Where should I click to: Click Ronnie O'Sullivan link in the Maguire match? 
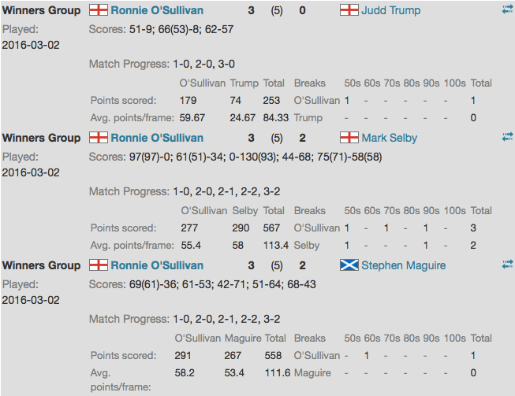pyautogui.click(x=157, y=265)
